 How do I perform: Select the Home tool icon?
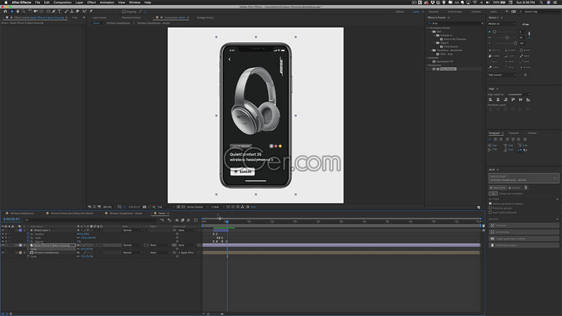point(5,11)
